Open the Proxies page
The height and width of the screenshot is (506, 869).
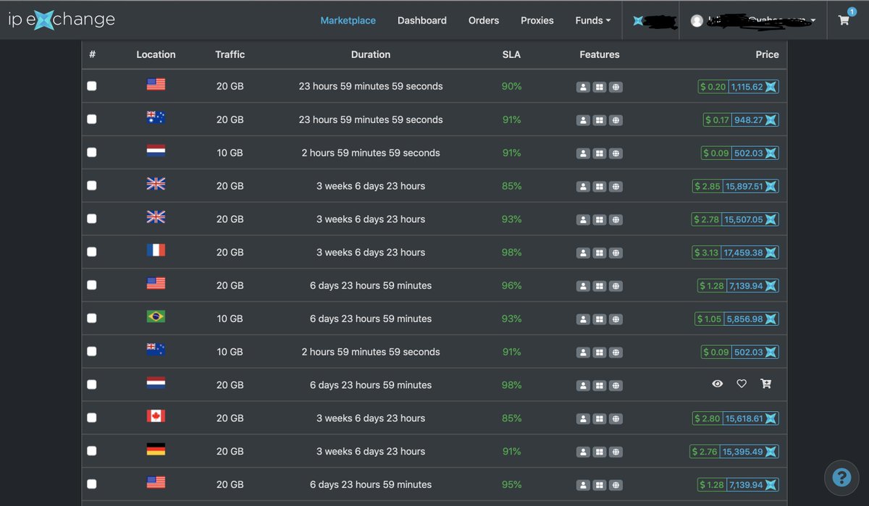[537, 20]
